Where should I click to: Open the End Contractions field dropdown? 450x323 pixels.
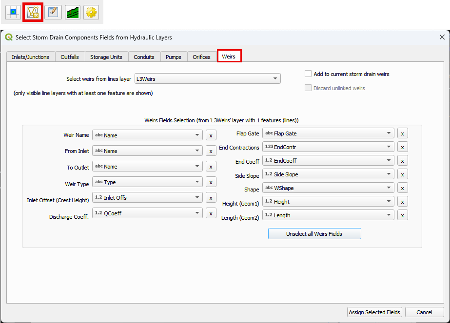click(x=328, y=147)
